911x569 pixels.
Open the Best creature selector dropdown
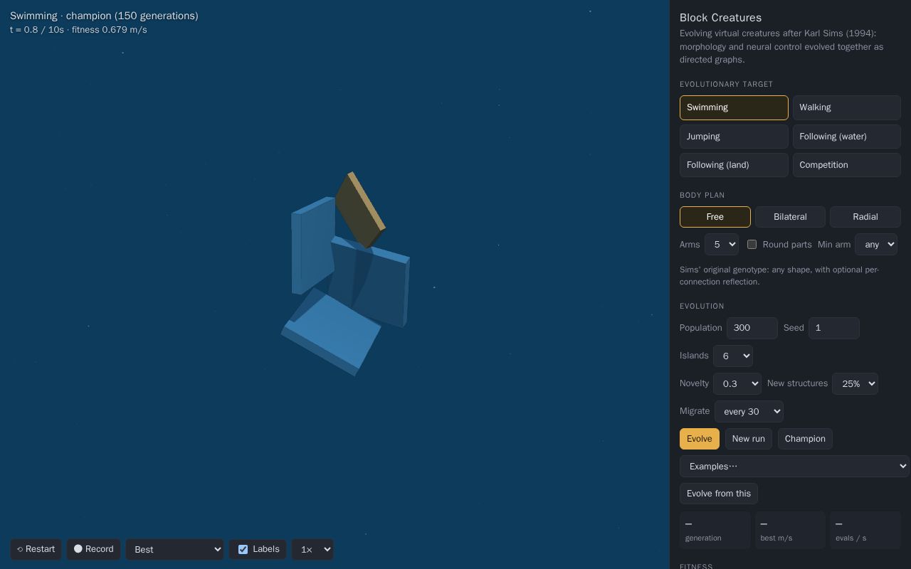[174, 549]
